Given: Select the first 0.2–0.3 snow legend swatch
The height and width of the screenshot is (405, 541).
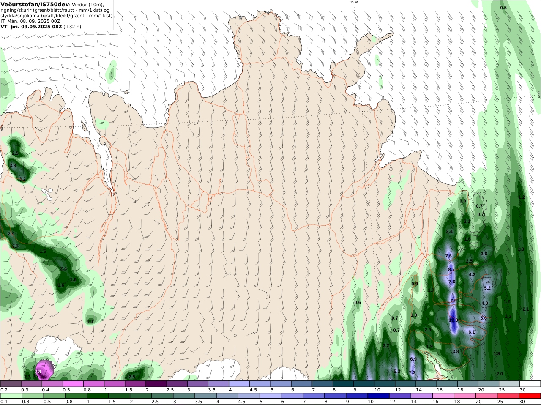Looking at the screenshot, I should [11, 384].
